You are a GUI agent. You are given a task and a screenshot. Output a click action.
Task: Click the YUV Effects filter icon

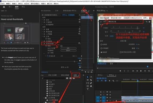74,78
